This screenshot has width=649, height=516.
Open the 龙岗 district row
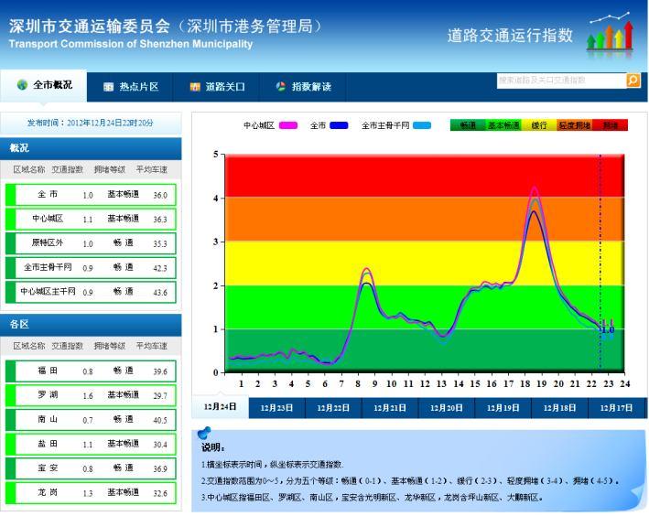pos(91,493)
